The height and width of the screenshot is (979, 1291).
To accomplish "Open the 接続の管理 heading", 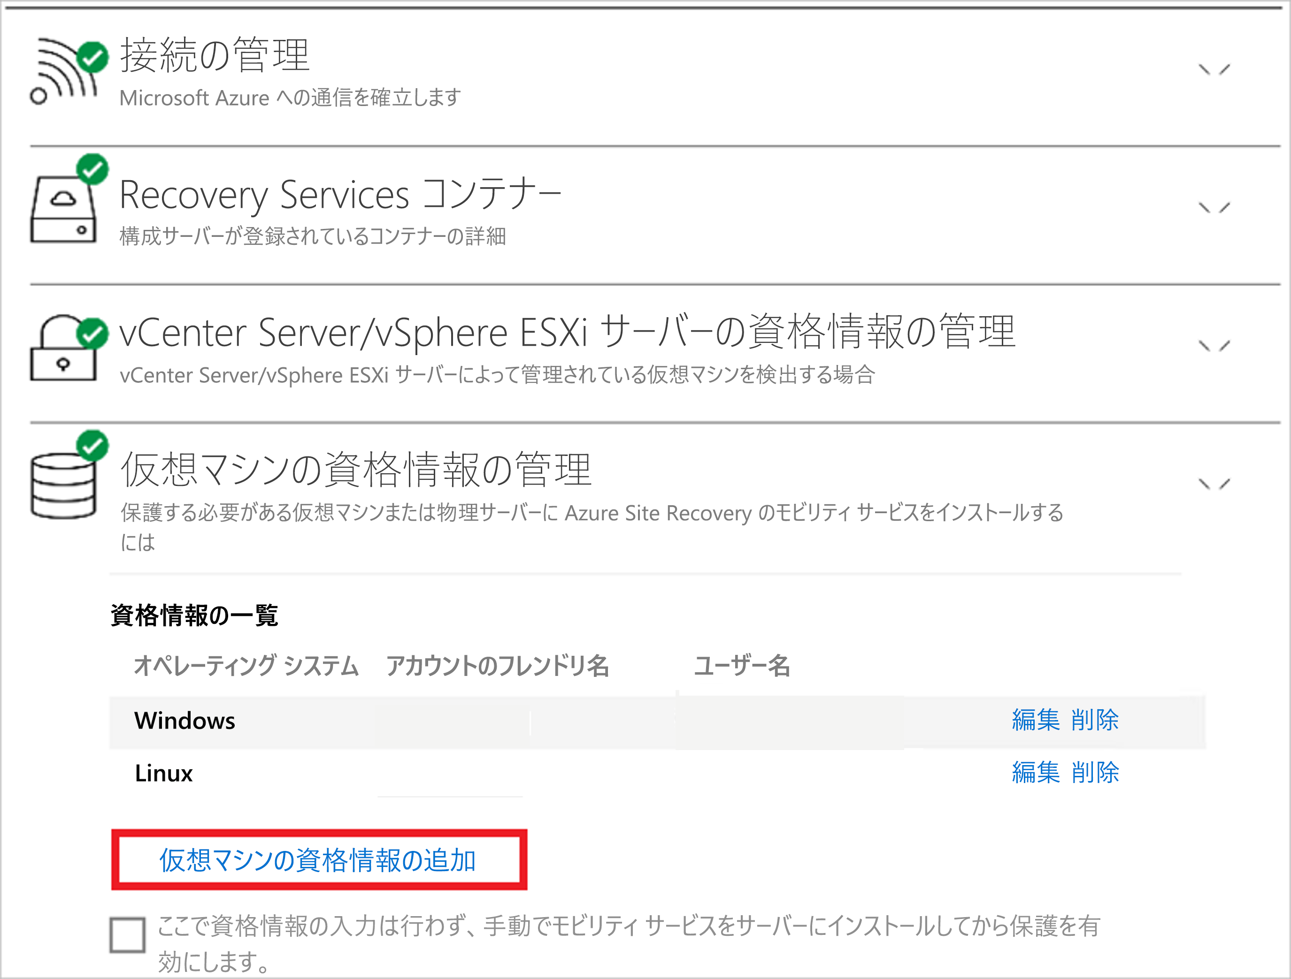I will tap(214, 55).
